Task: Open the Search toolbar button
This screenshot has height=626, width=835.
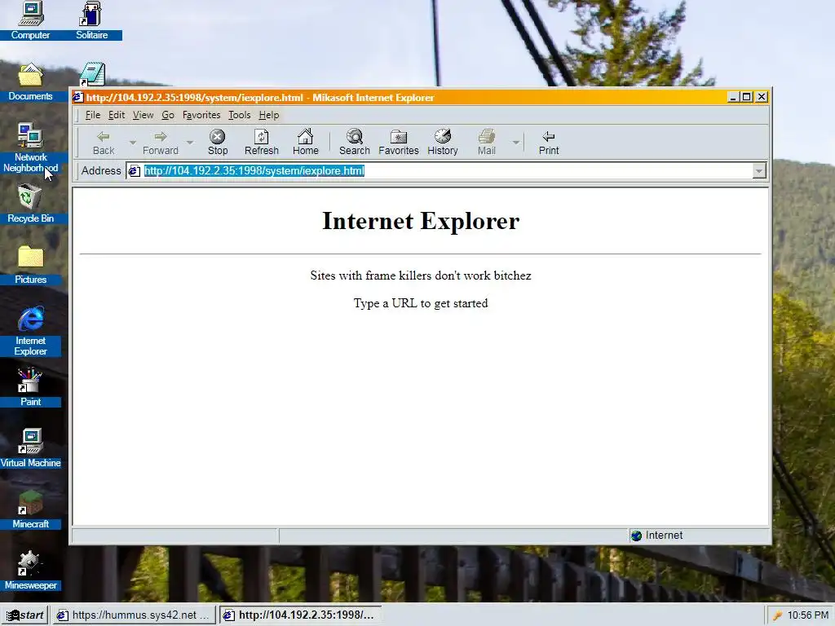Action: (x=354, y=143)
